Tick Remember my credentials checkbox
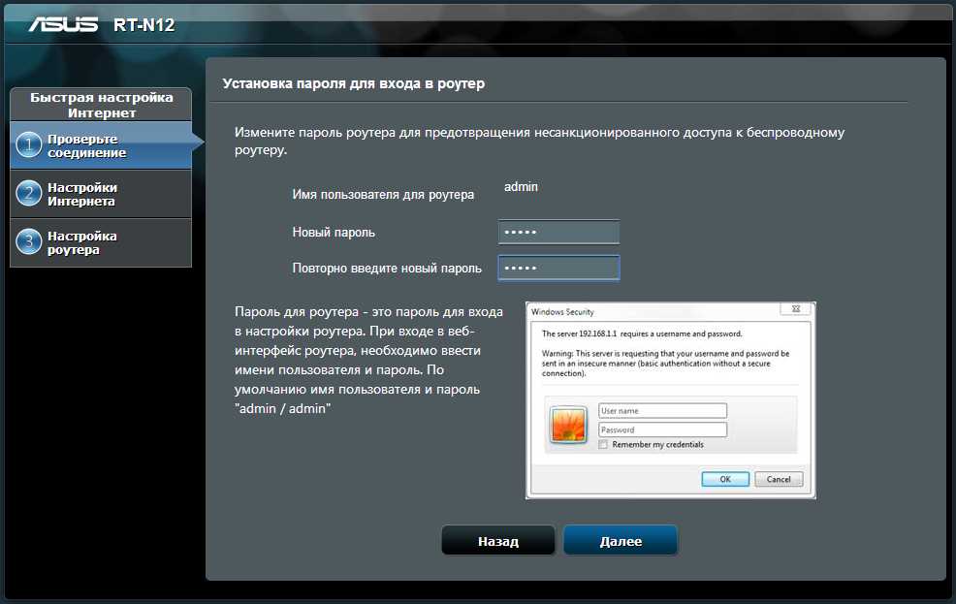Screen dimensions: 956x604 603,444
